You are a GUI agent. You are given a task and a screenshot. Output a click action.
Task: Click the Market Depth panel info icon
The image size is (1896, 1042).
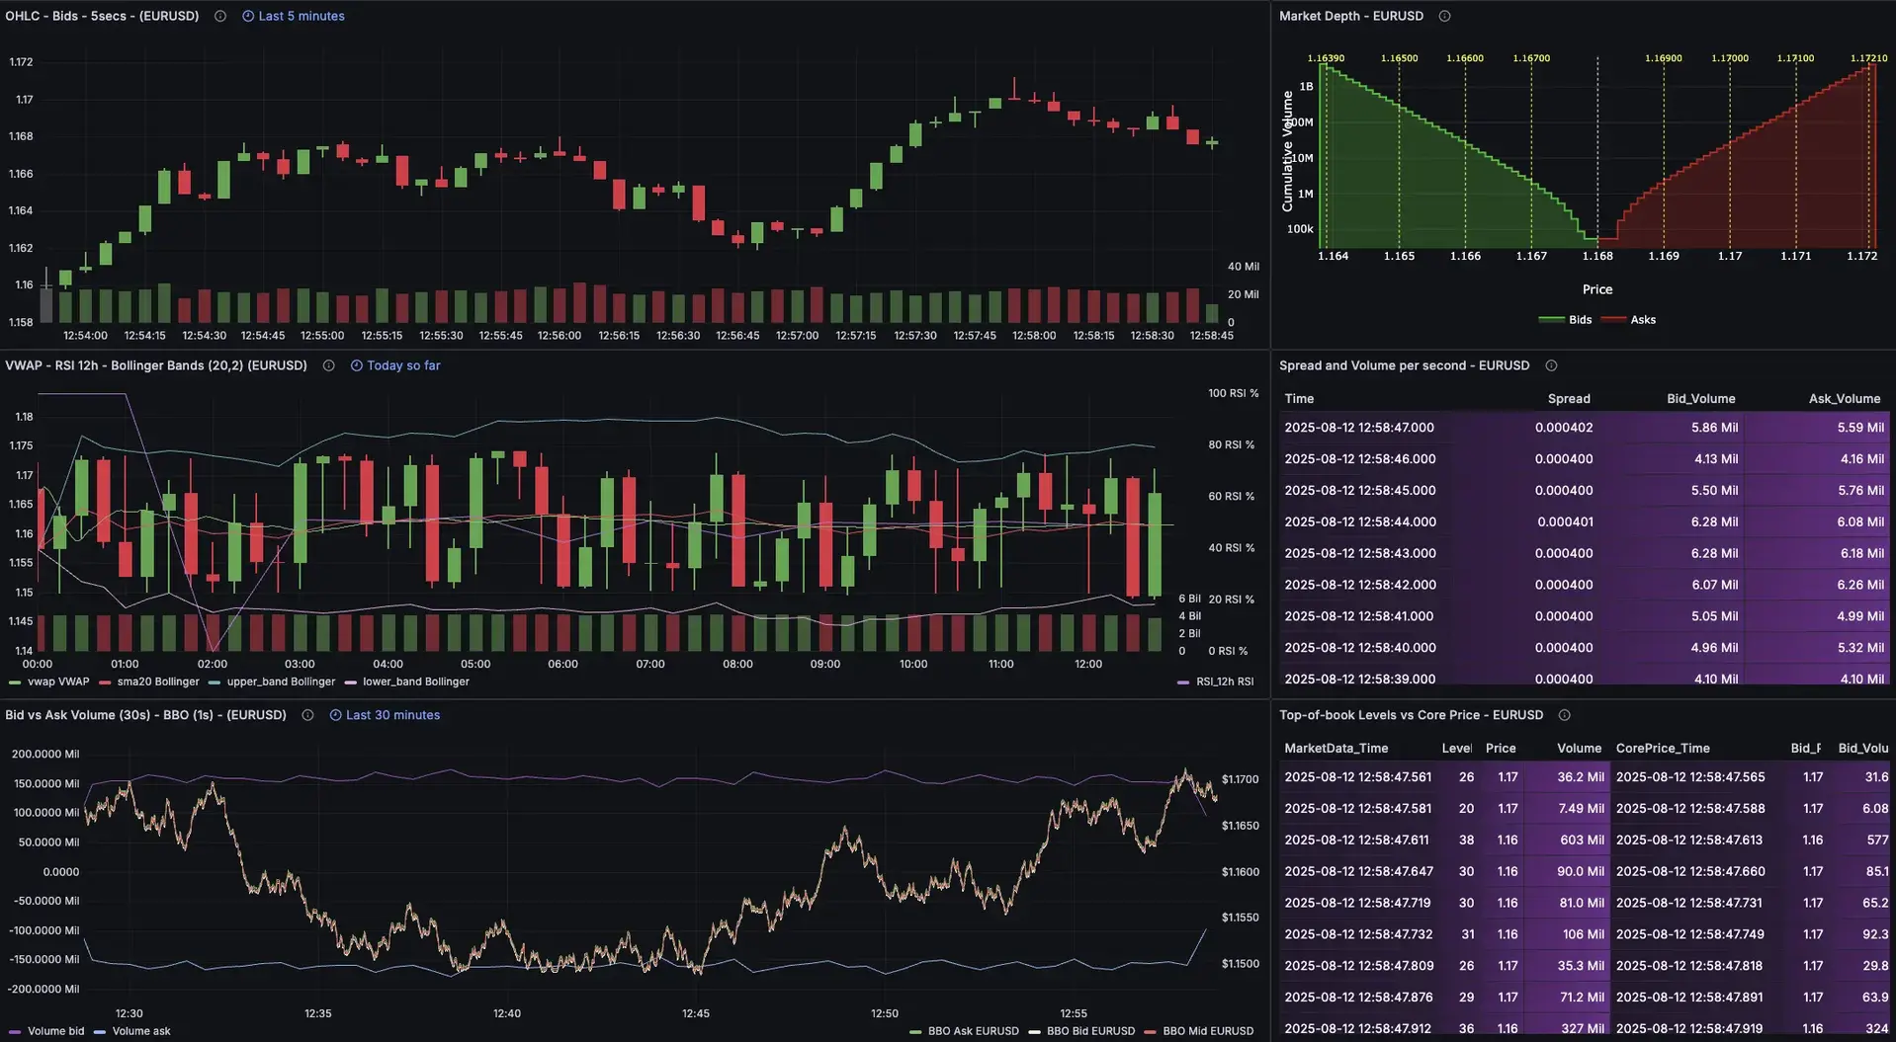(1444, 16)
